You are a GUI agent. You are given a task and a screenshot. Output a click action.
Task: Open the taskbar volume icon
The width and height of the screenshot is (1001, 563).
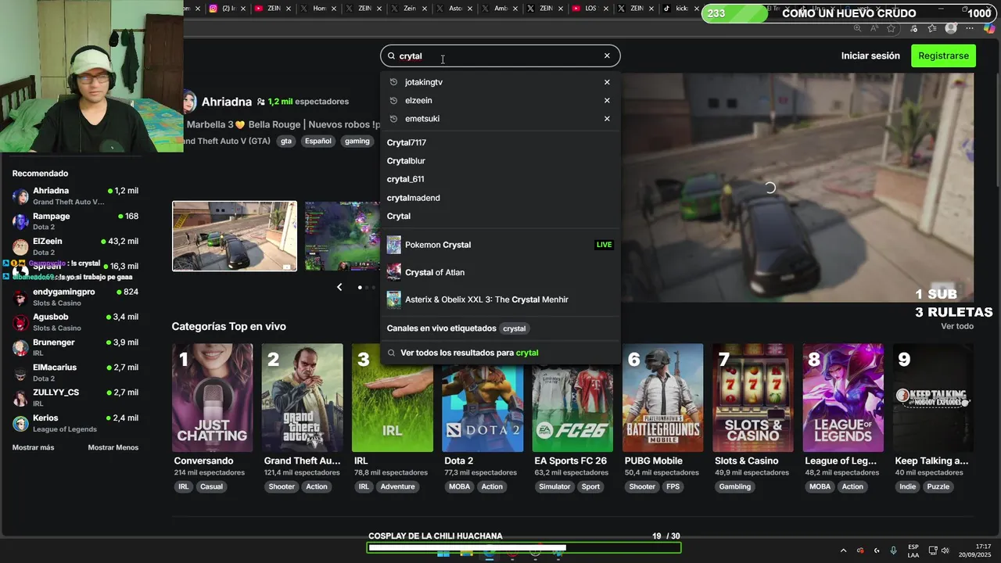point(945,550)
